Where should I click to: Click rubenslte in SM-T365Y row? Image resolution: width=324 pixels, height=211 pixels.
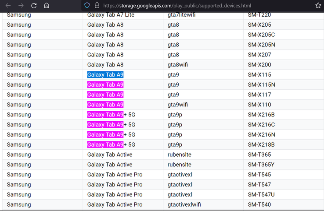point(180,165)
